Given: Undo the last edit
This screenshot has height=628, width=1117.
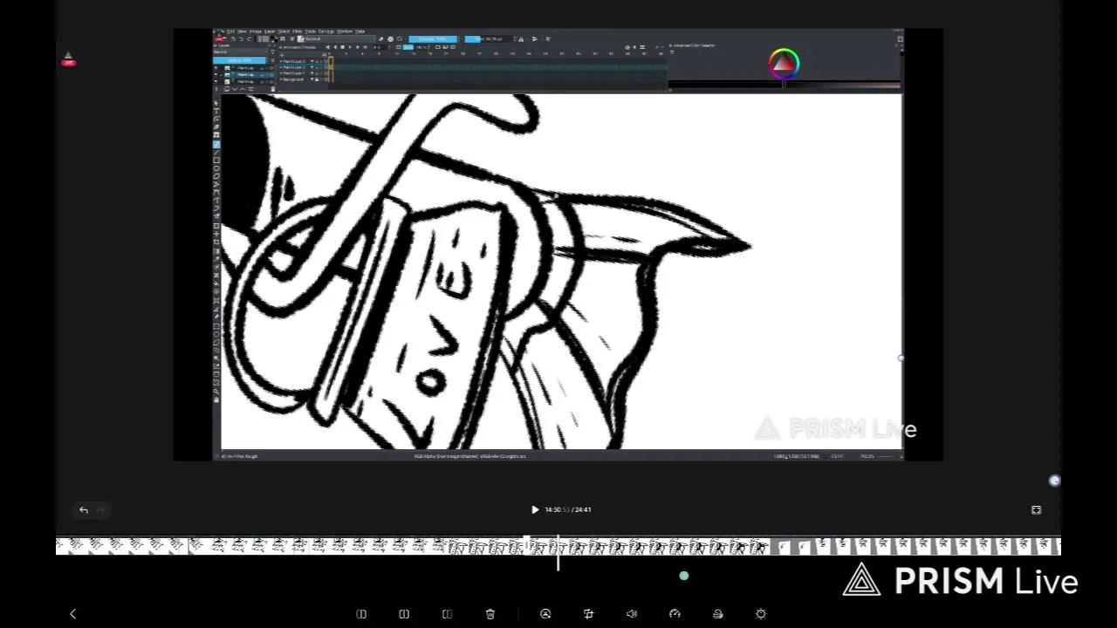Looking at the screenshot, I should (84, 510).
